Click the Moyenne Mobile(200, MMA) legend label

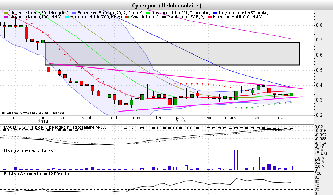click(96, 17)
